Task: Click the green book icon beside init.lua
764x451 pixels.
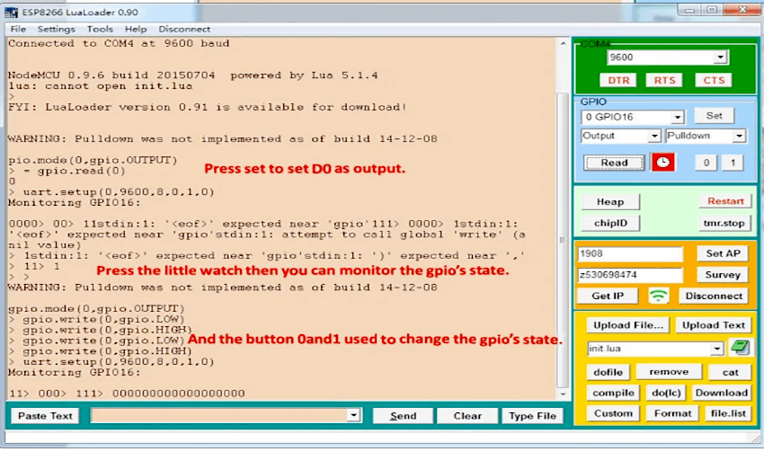Action: [740, 348]
